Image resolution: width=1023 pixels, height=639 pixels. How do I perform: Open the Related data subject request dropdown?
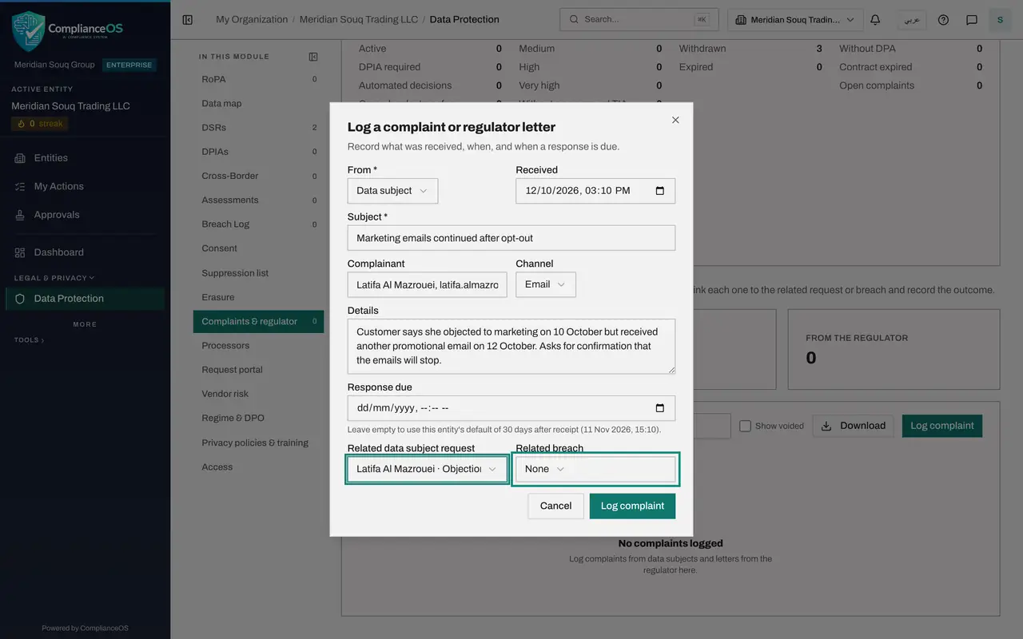428,469
